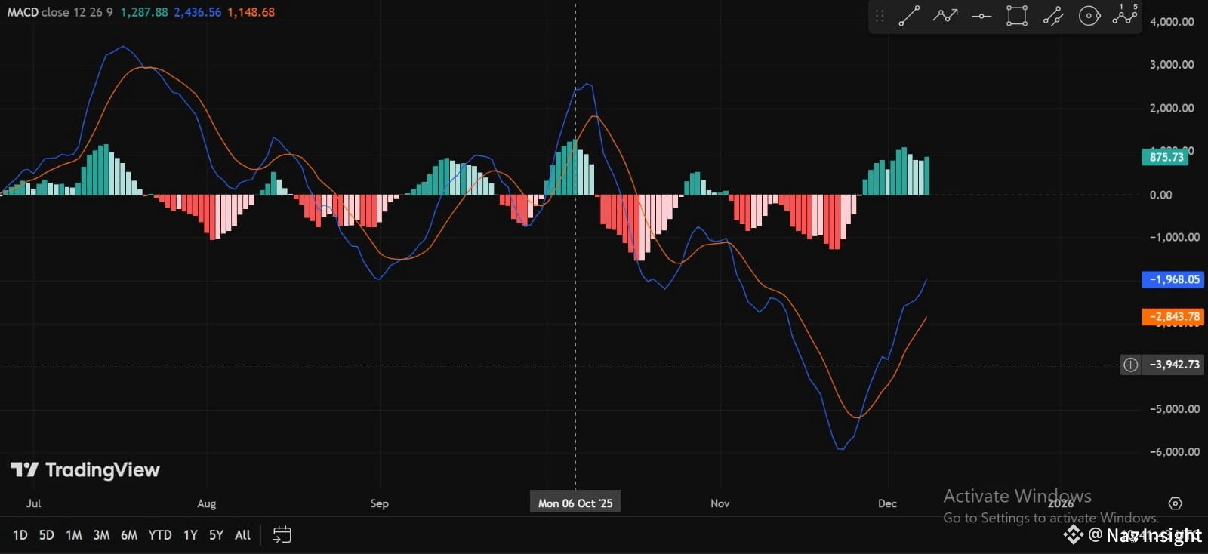The image size is (1208, 554).
Task: Select the Circle drawing tool
Action: 1089,16
